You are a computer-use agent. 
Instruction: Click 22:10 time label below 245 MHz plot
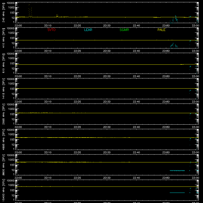pos(48,26)
